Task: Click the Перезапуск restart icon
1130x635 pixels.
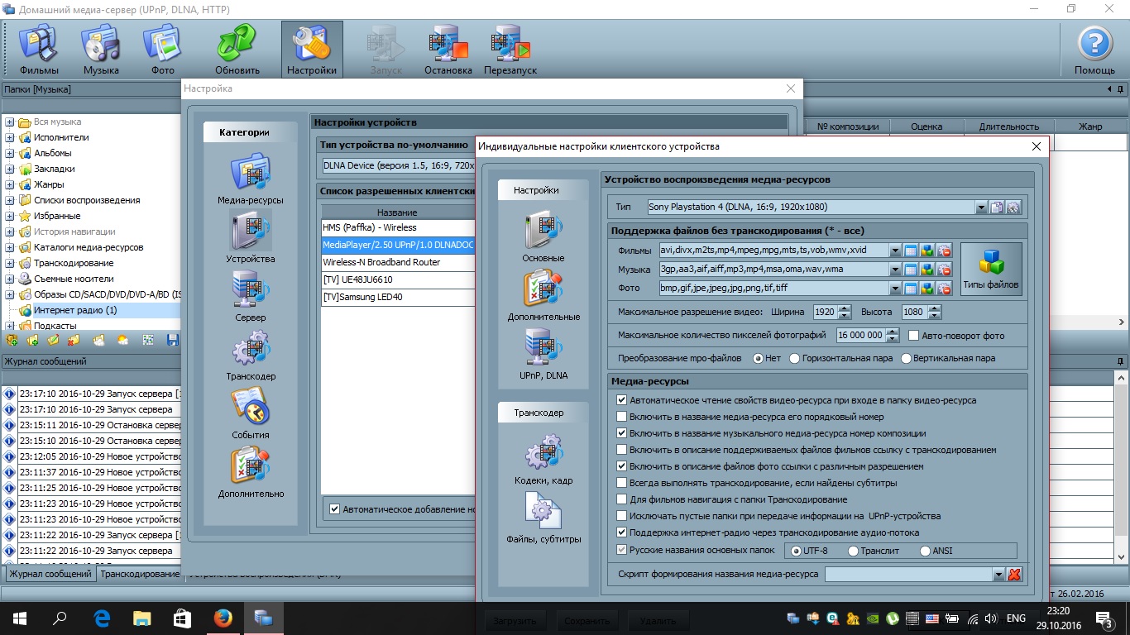Action: click(510, 50)
